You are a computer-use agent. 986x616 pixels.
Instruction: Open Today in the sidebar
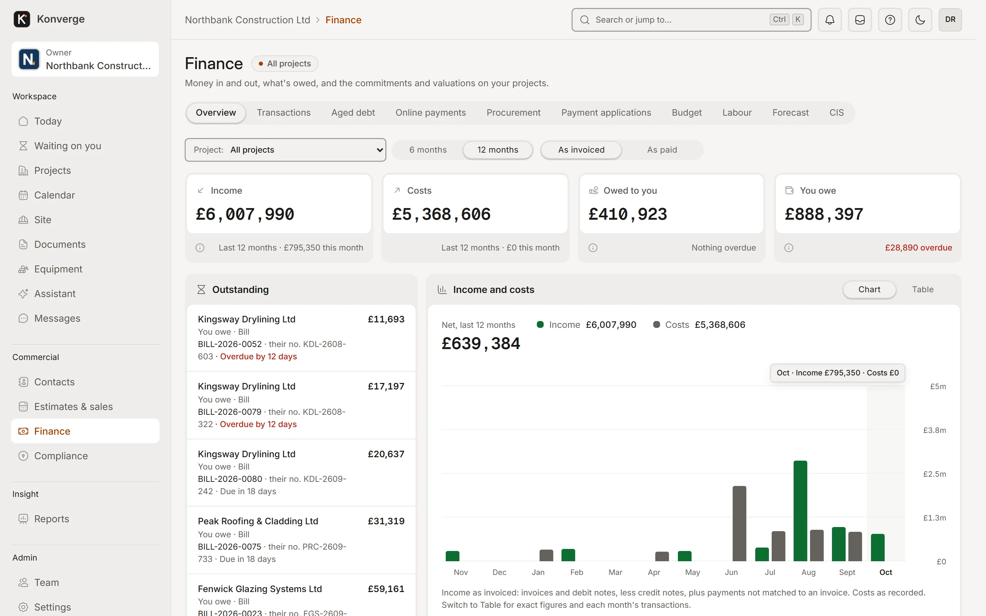point(85,121)
